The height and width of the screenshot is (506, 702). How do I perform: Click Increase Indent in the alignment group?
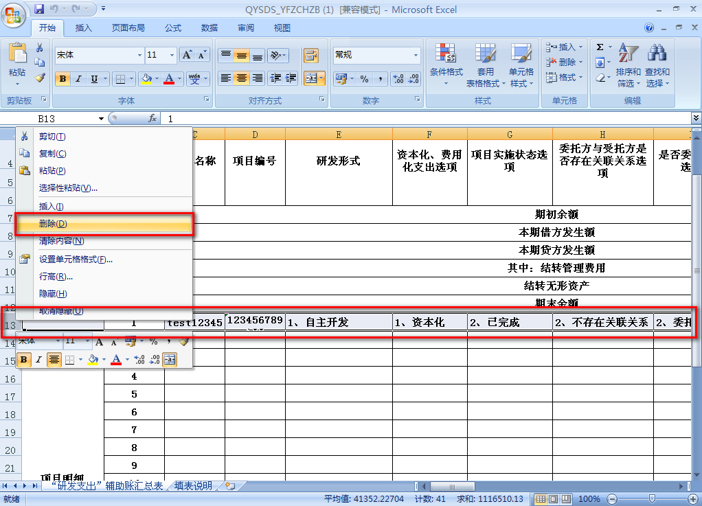click(291, 79)
